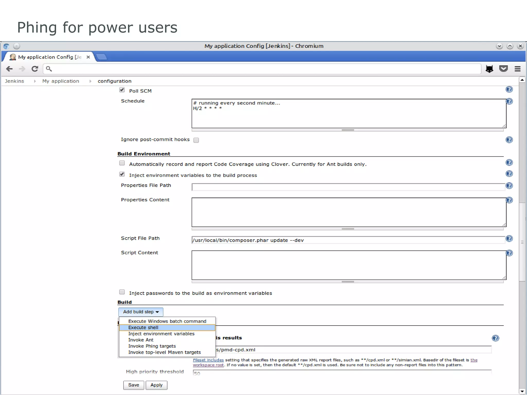
Task: Grab the Schedule textarea resize handle bar
Action: [348, 130]
